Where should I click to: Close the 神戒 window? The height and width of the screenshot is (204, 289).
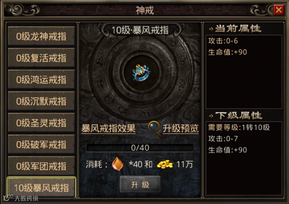click(279, 10)
